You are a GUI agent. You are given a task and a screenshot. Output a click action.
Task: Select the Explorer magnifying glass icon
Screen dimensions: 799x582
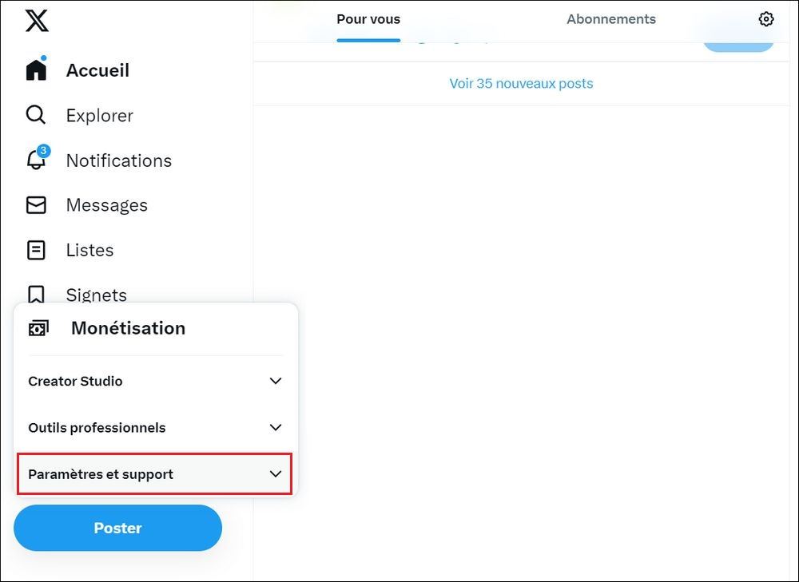pos(36,115)
